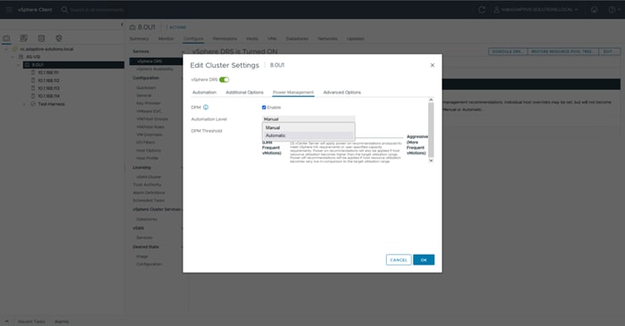Open VMware EVC settings
Screen dimensions: 625x326
(149, 111)
